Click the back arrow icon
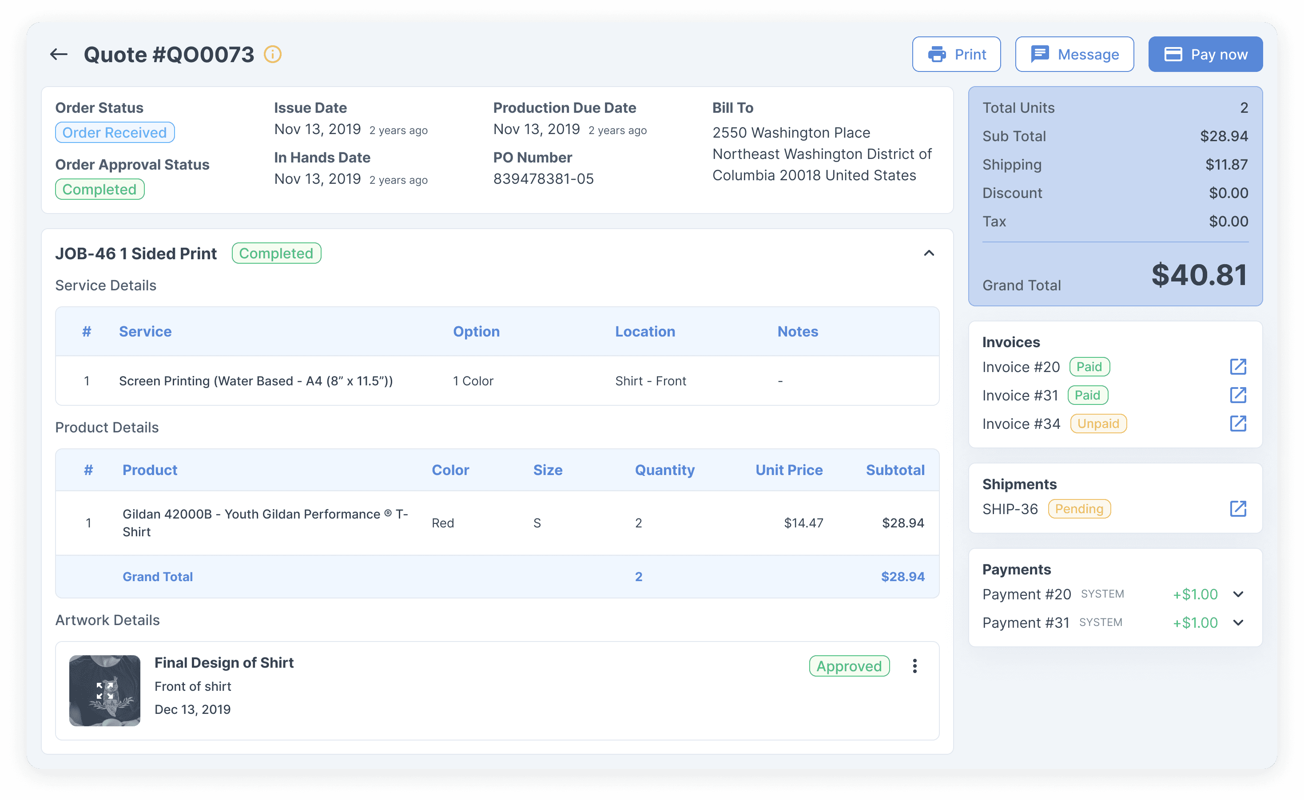 [58, 55]
